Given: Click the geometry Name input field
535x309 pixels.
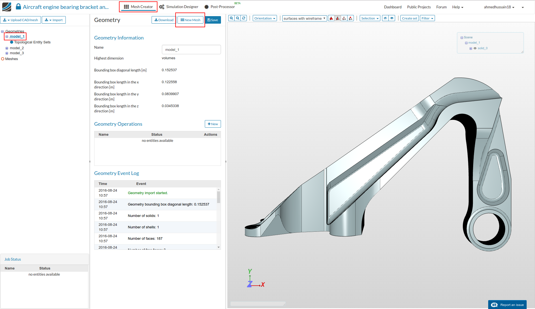Looking at the screenshot, I should (191, 50).
